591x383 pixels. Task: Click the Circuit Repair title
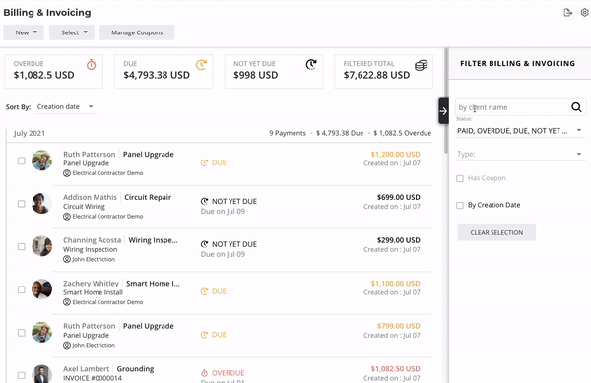tap(148, 197)
